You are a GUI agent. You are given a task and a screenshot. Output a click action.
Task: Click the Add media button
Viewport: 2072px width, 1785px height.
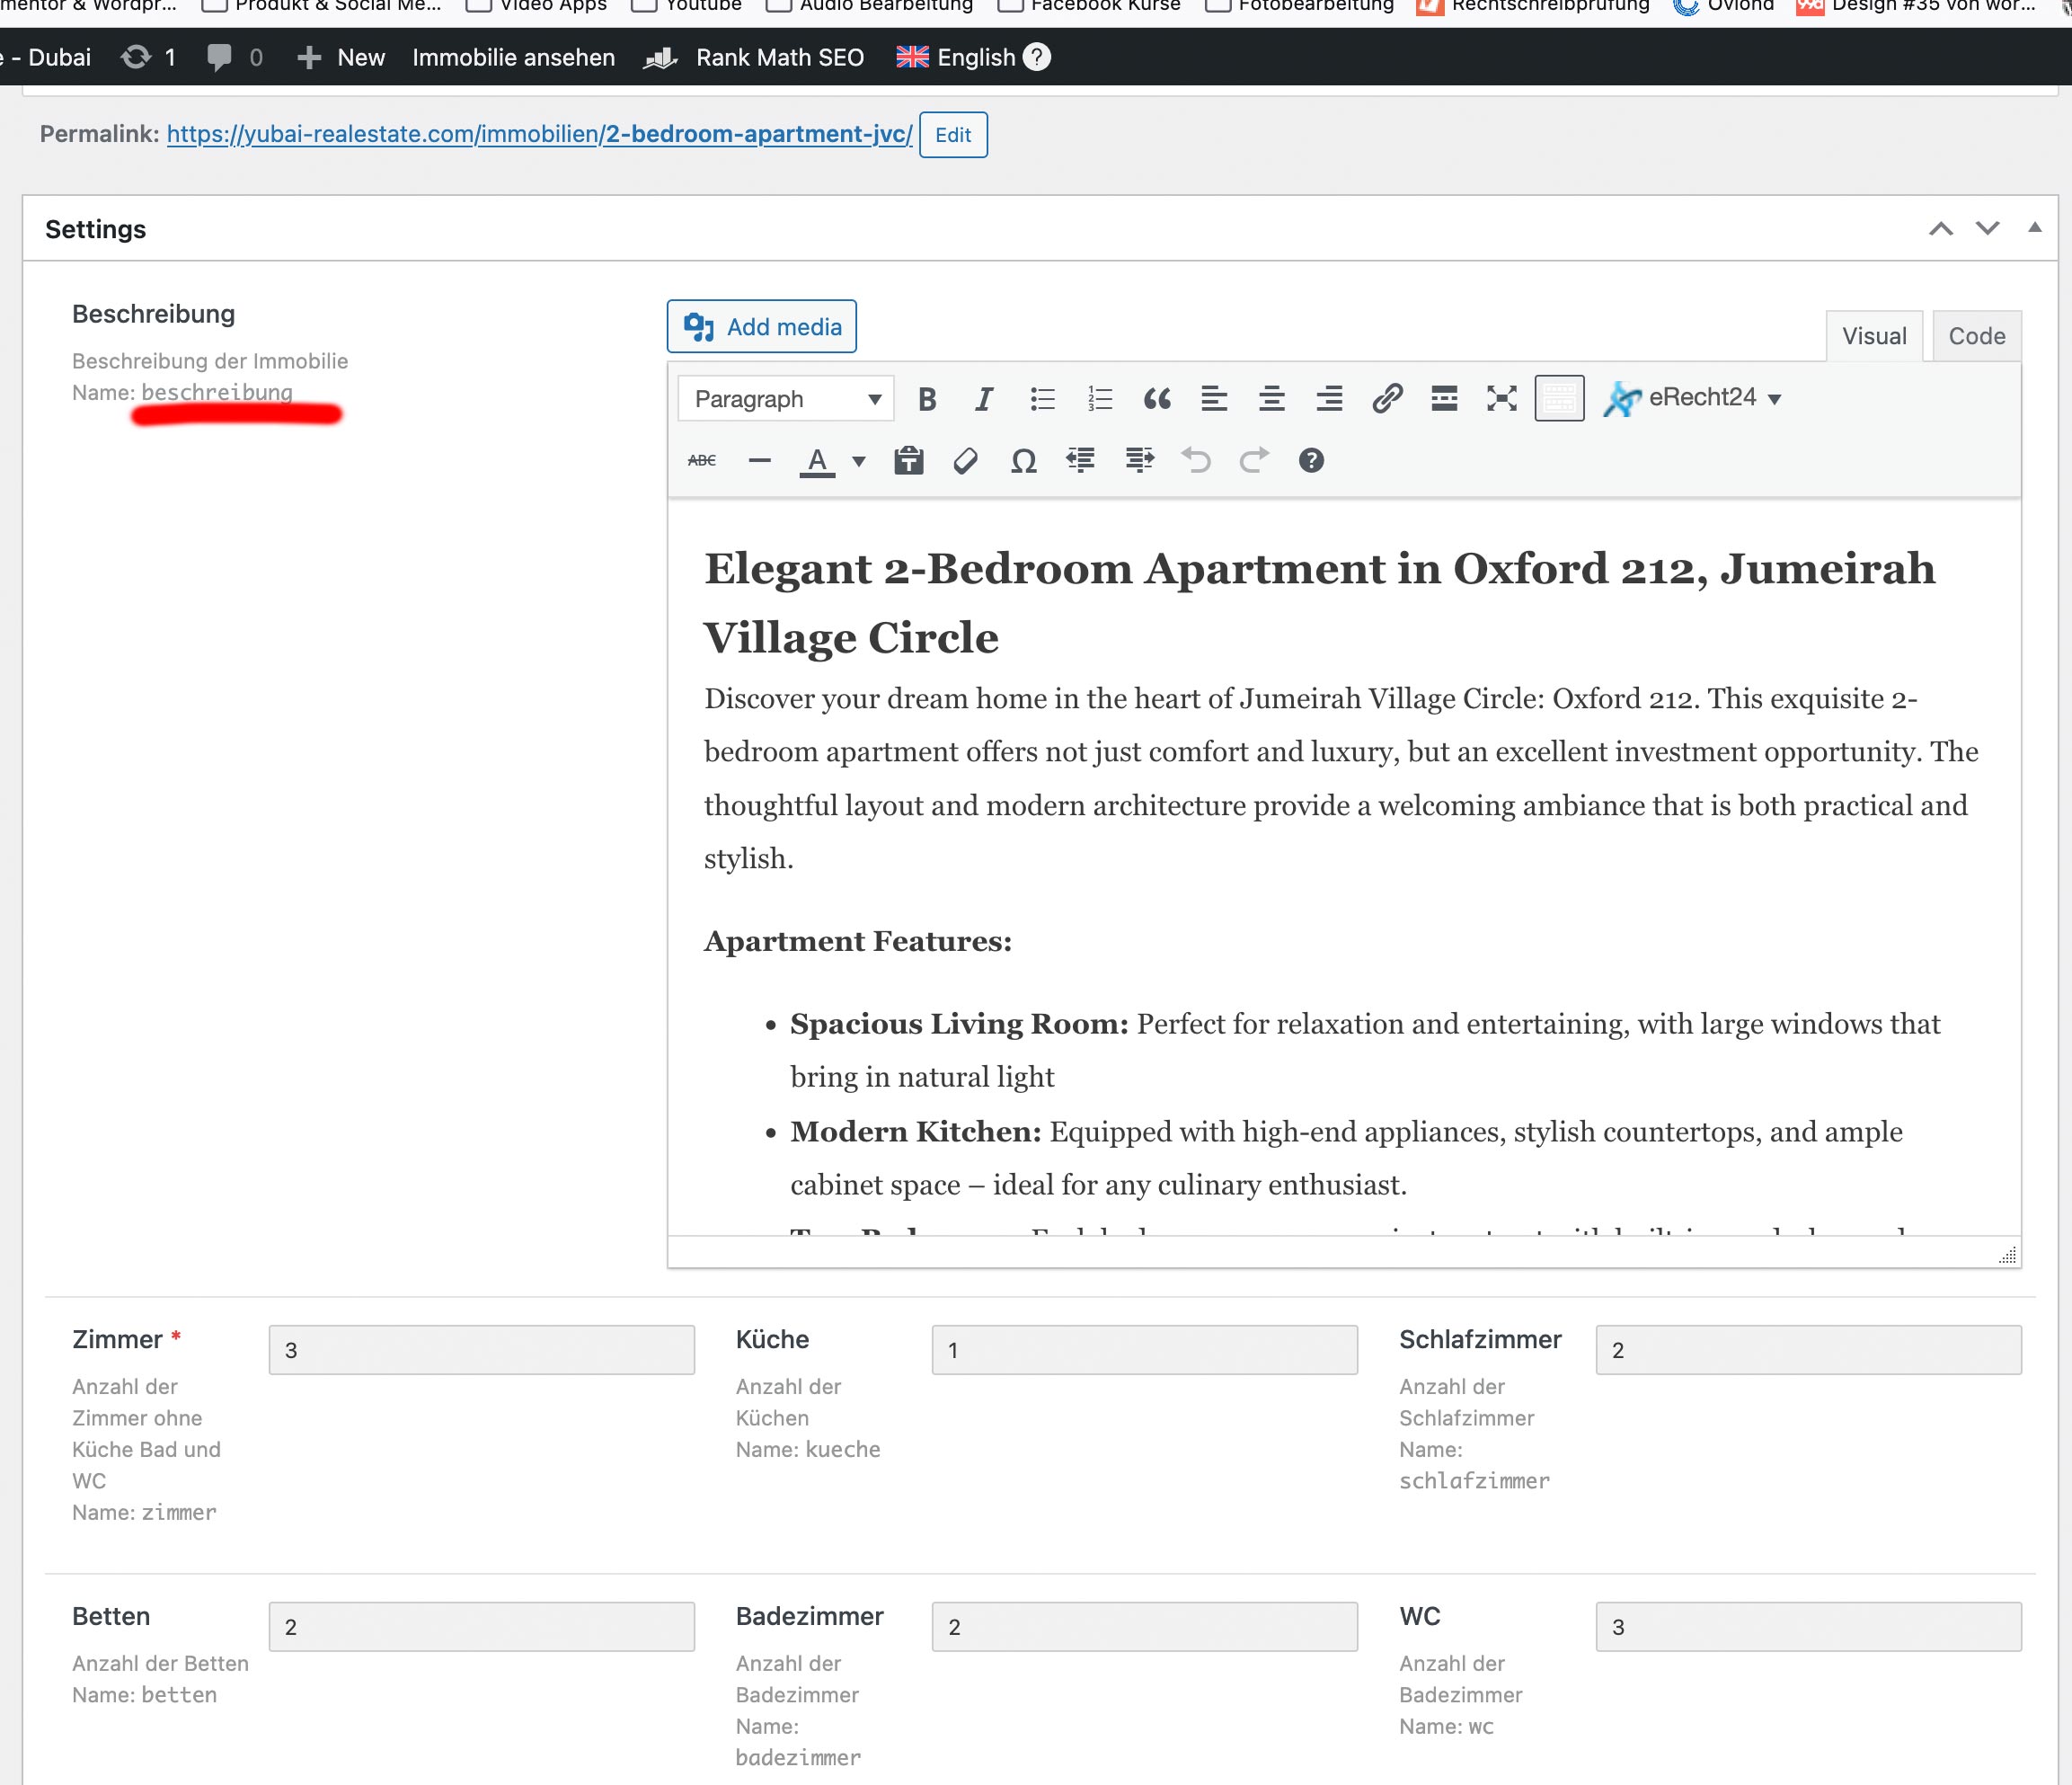tap(762, 327)
